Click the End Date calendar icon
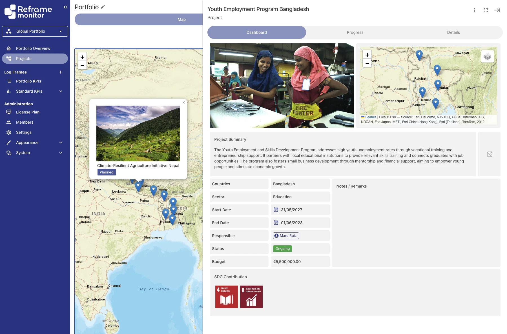The image size is (507, 334). click(x=276, y=223)
